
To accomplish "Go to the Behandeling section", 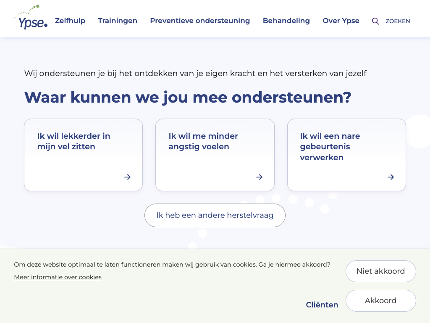I will (286, 21).
